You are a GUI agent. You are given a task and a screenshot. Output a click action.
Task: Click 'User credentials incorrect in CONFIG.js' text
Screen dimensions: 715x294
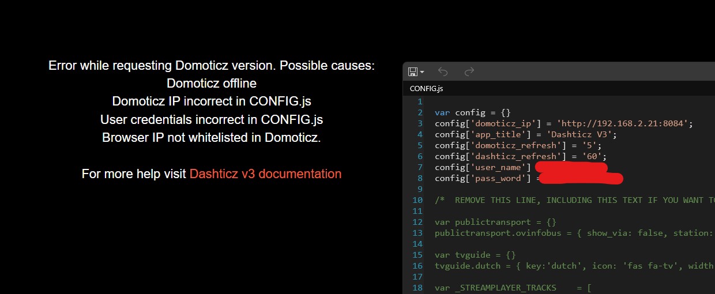coord(212,120)
